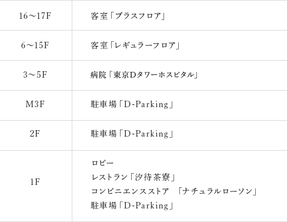Click レストラン「汐待茶寮」 entry
Image resolution: width=287 pixels, height=222 pixels.
pos(133,177)
